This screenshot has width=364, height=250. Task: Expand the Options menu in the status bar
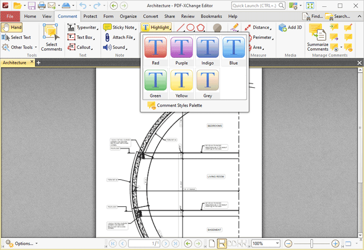(x=20, y=243)
